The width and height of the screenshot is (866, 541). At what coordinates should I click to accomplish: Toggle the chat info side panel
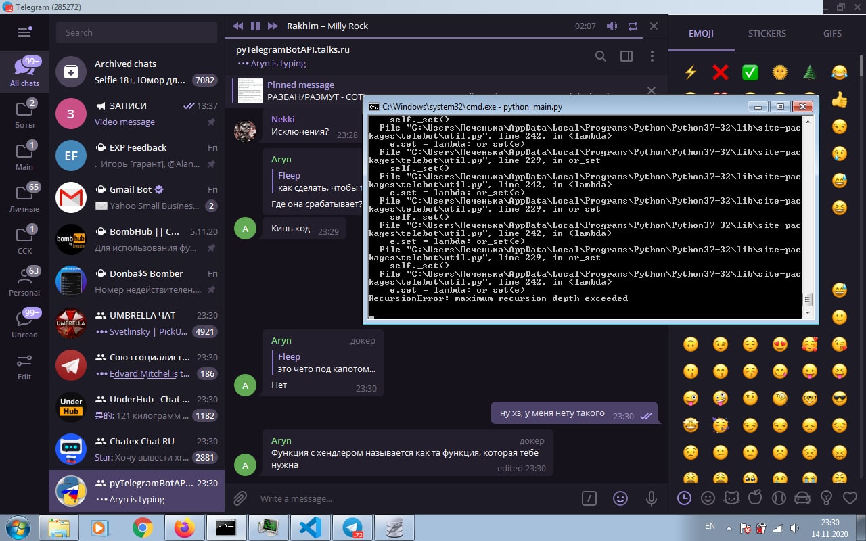tap(626, 56)
